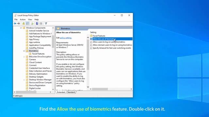The image size is (209, 117).
Task: Select Allow the use of biometrics setting
Action: (x=111, y=39)
